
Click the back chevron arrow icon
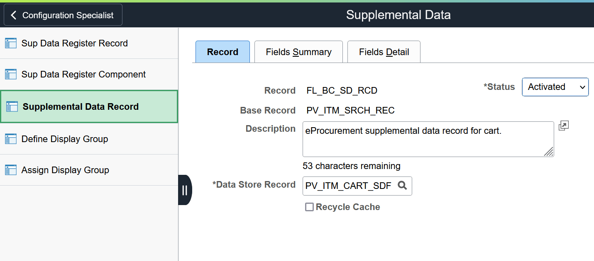point(13,15)
